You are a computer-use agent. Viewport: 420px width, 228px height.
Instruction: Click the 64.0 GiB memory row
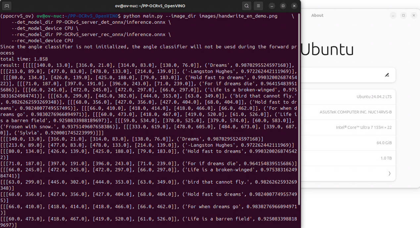(x=348, y=143)
